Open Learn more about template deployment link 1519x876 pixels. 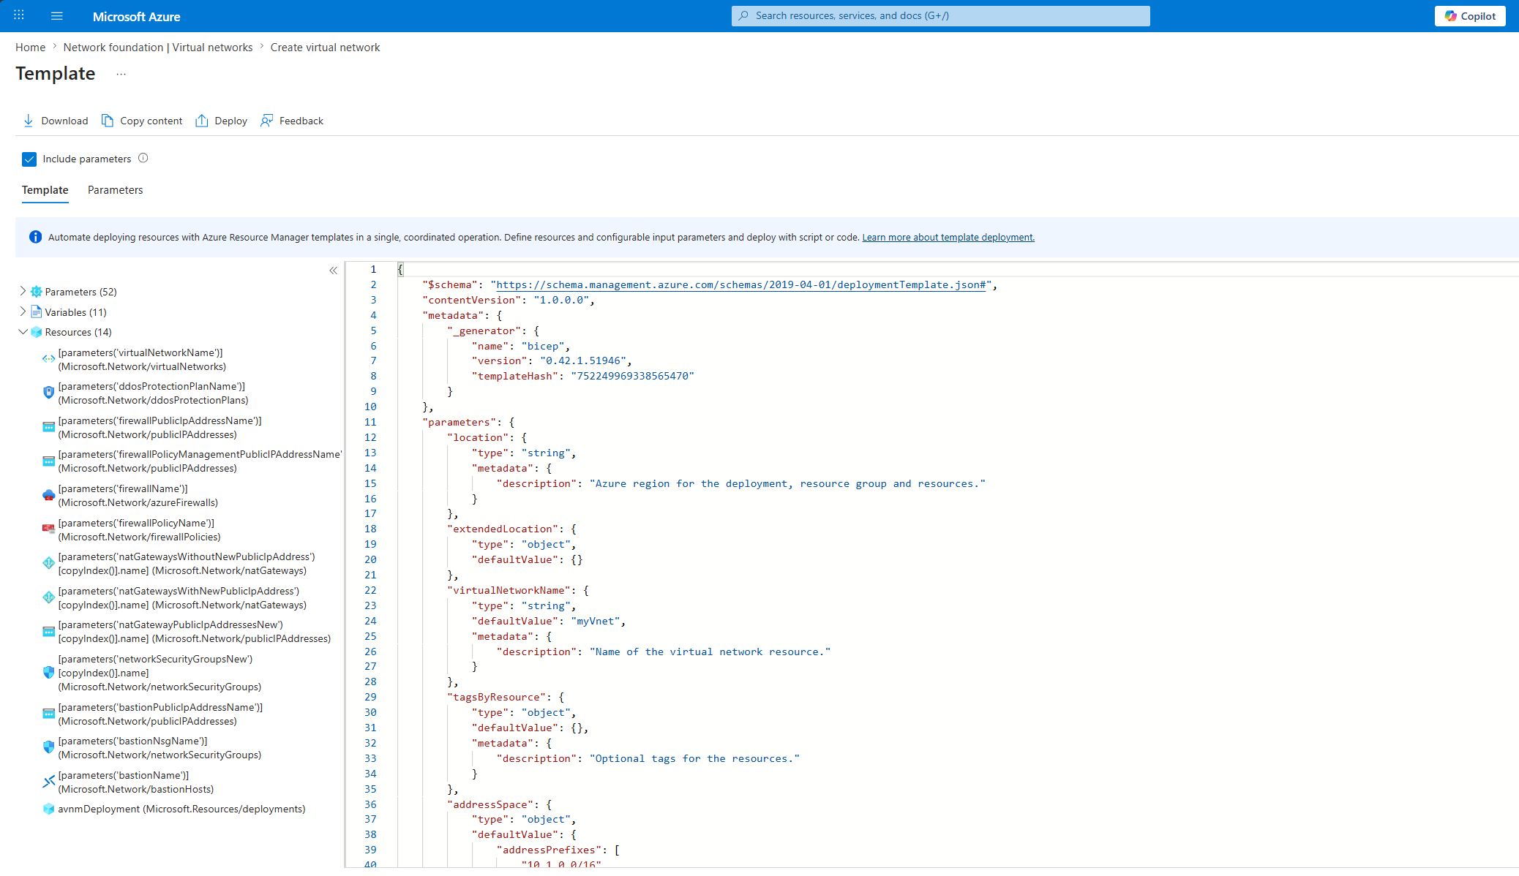(948, 238)
